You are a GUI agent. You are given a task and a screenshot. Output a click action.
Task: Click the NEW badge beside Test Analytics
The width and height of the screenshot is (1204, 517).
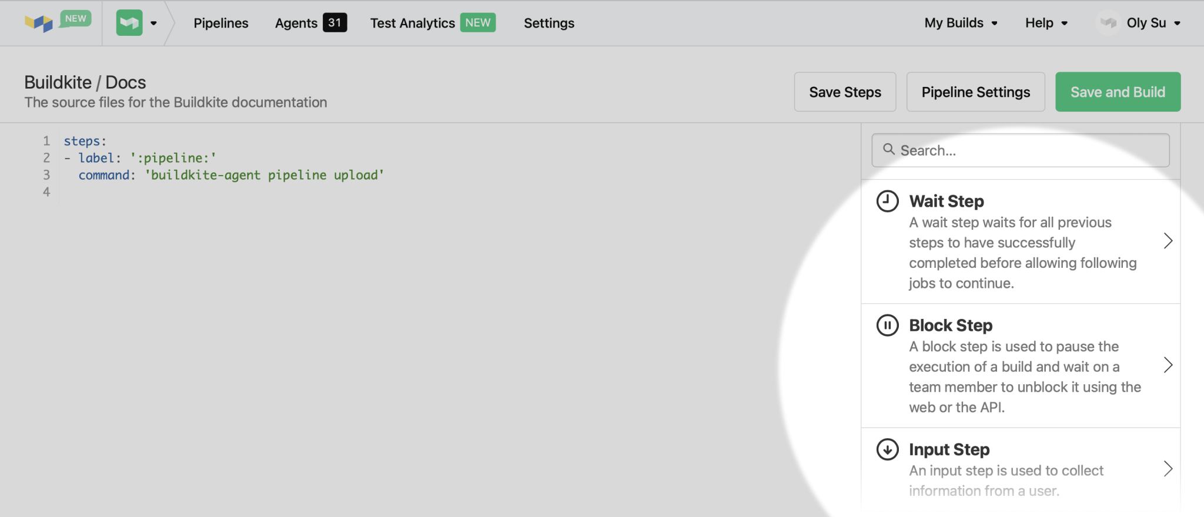tap(477, 22)
